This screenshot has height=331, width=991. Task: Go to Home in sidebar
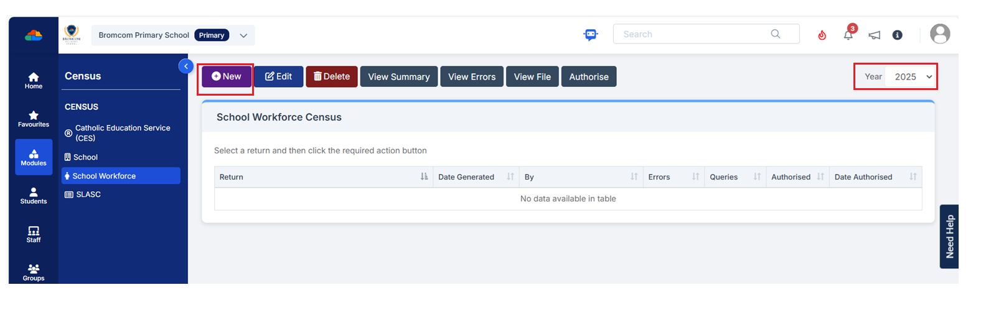pos(34,81)
